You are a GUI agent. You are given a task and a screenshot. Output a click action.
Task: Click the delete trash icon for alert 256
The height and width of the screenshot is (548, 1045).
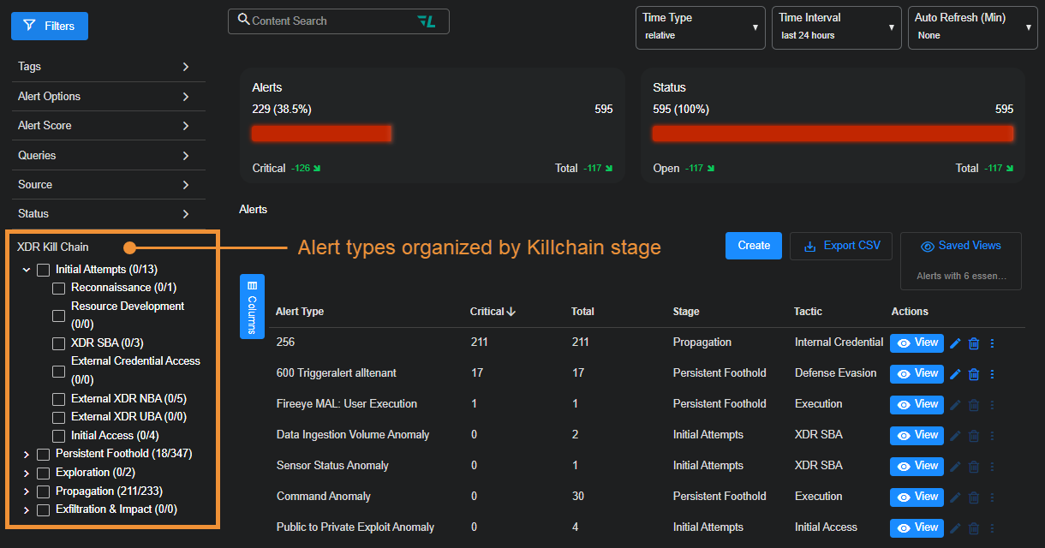[x=974, y=343]
